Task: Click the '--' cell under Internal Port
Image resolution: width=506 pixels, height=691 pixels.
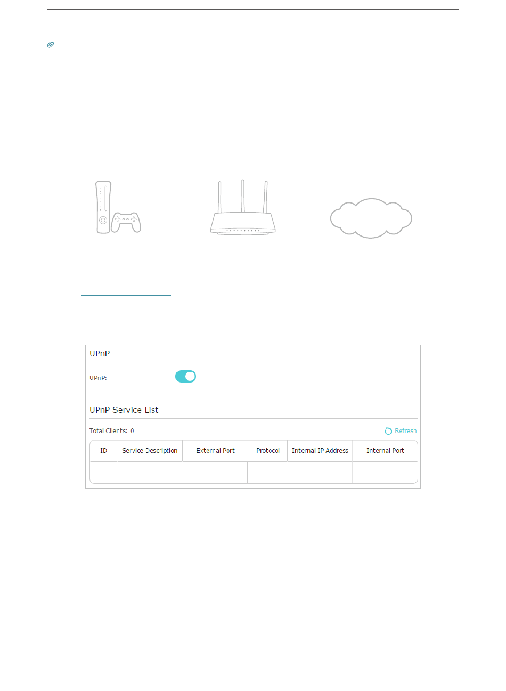Action: (x=385, y=473)
